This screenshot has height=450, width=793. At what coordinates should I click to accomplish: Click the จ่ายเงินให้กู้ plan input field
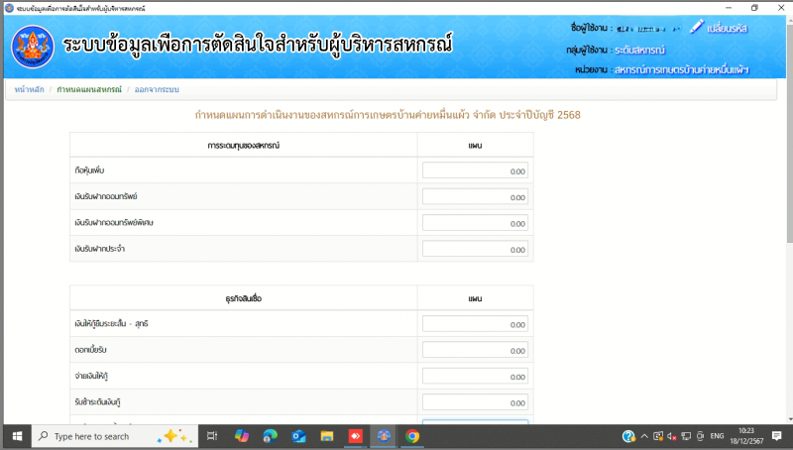coord(475,377)
